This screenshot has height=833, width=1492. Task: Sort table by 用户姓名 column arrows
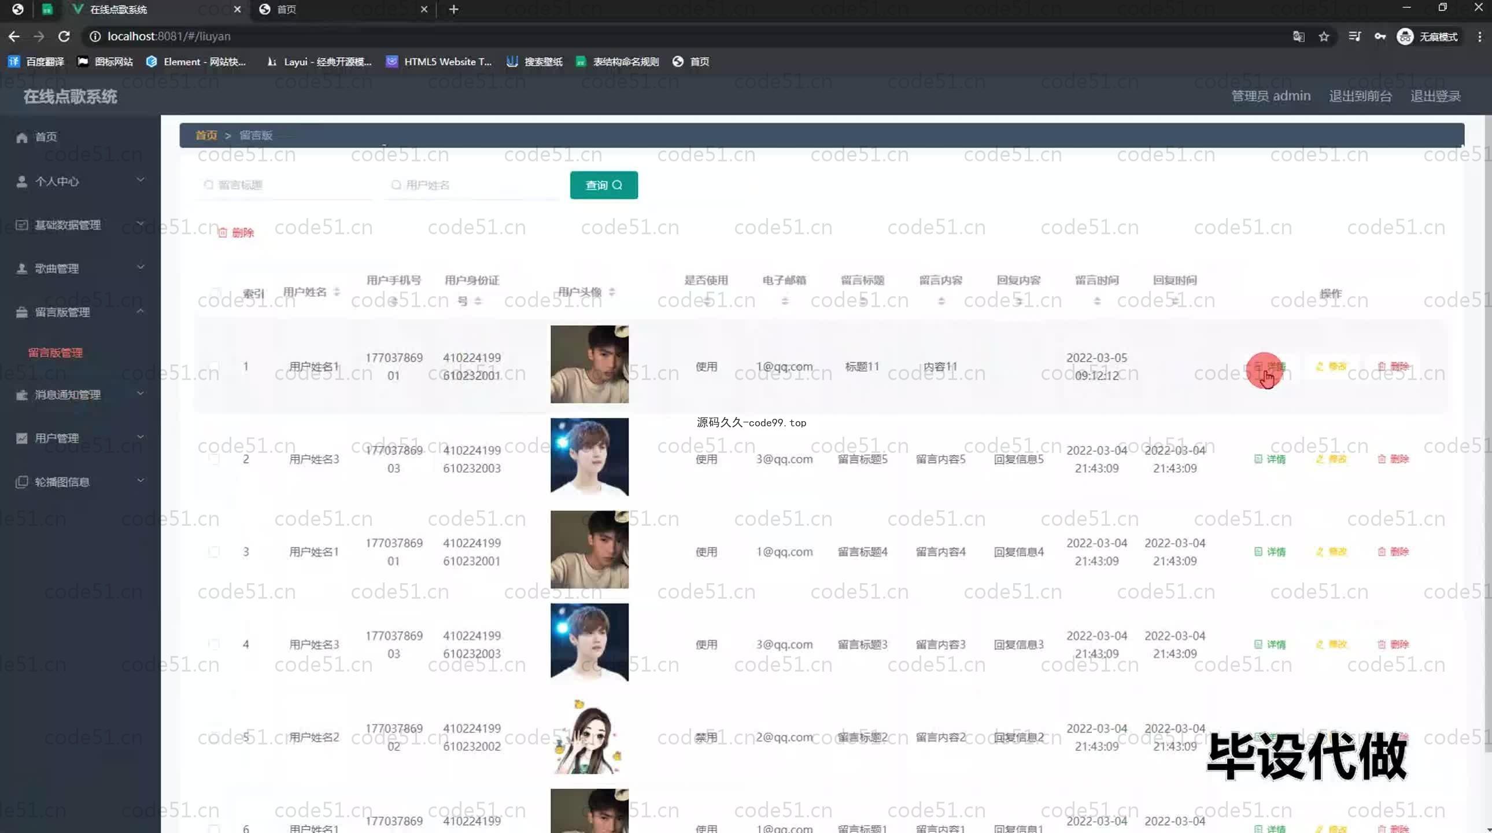click(x=337, y=292)
